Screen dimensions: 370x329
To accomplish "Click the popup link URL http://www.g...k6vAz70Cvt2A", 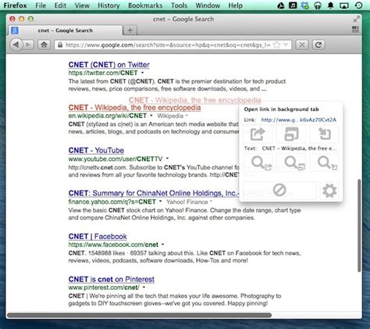I will pos(299,120).
